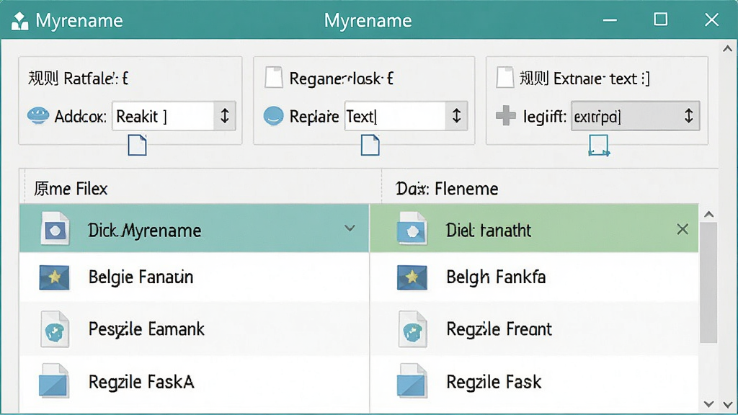This screenshot has height=415, width=738.
Task: Click the blue circle icon beside Replare
Action: tap(273, 116)
